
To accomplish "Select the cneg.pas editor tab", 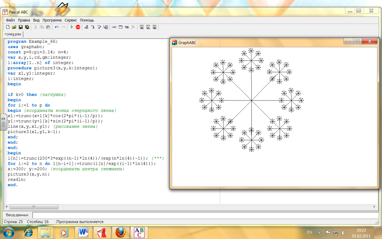I will (x=12, y=34).
